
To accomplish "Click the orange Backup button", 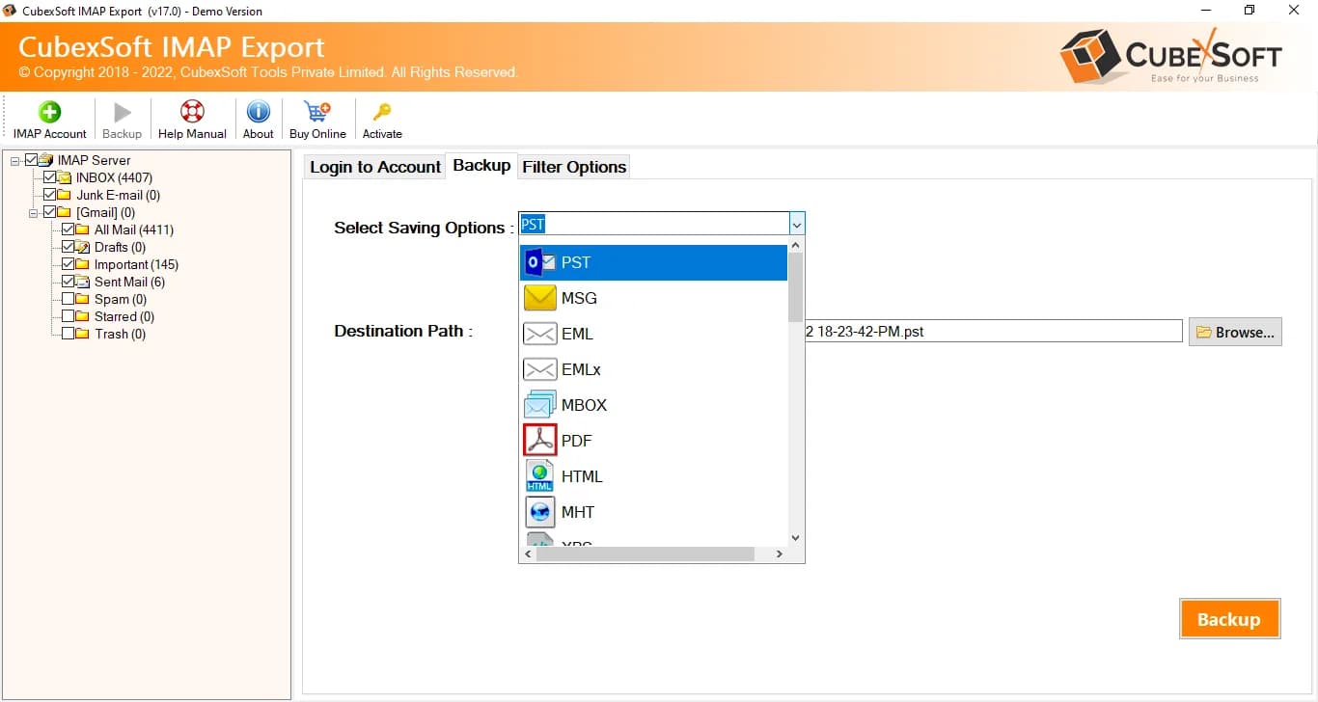I will (x=1229, y=619).
